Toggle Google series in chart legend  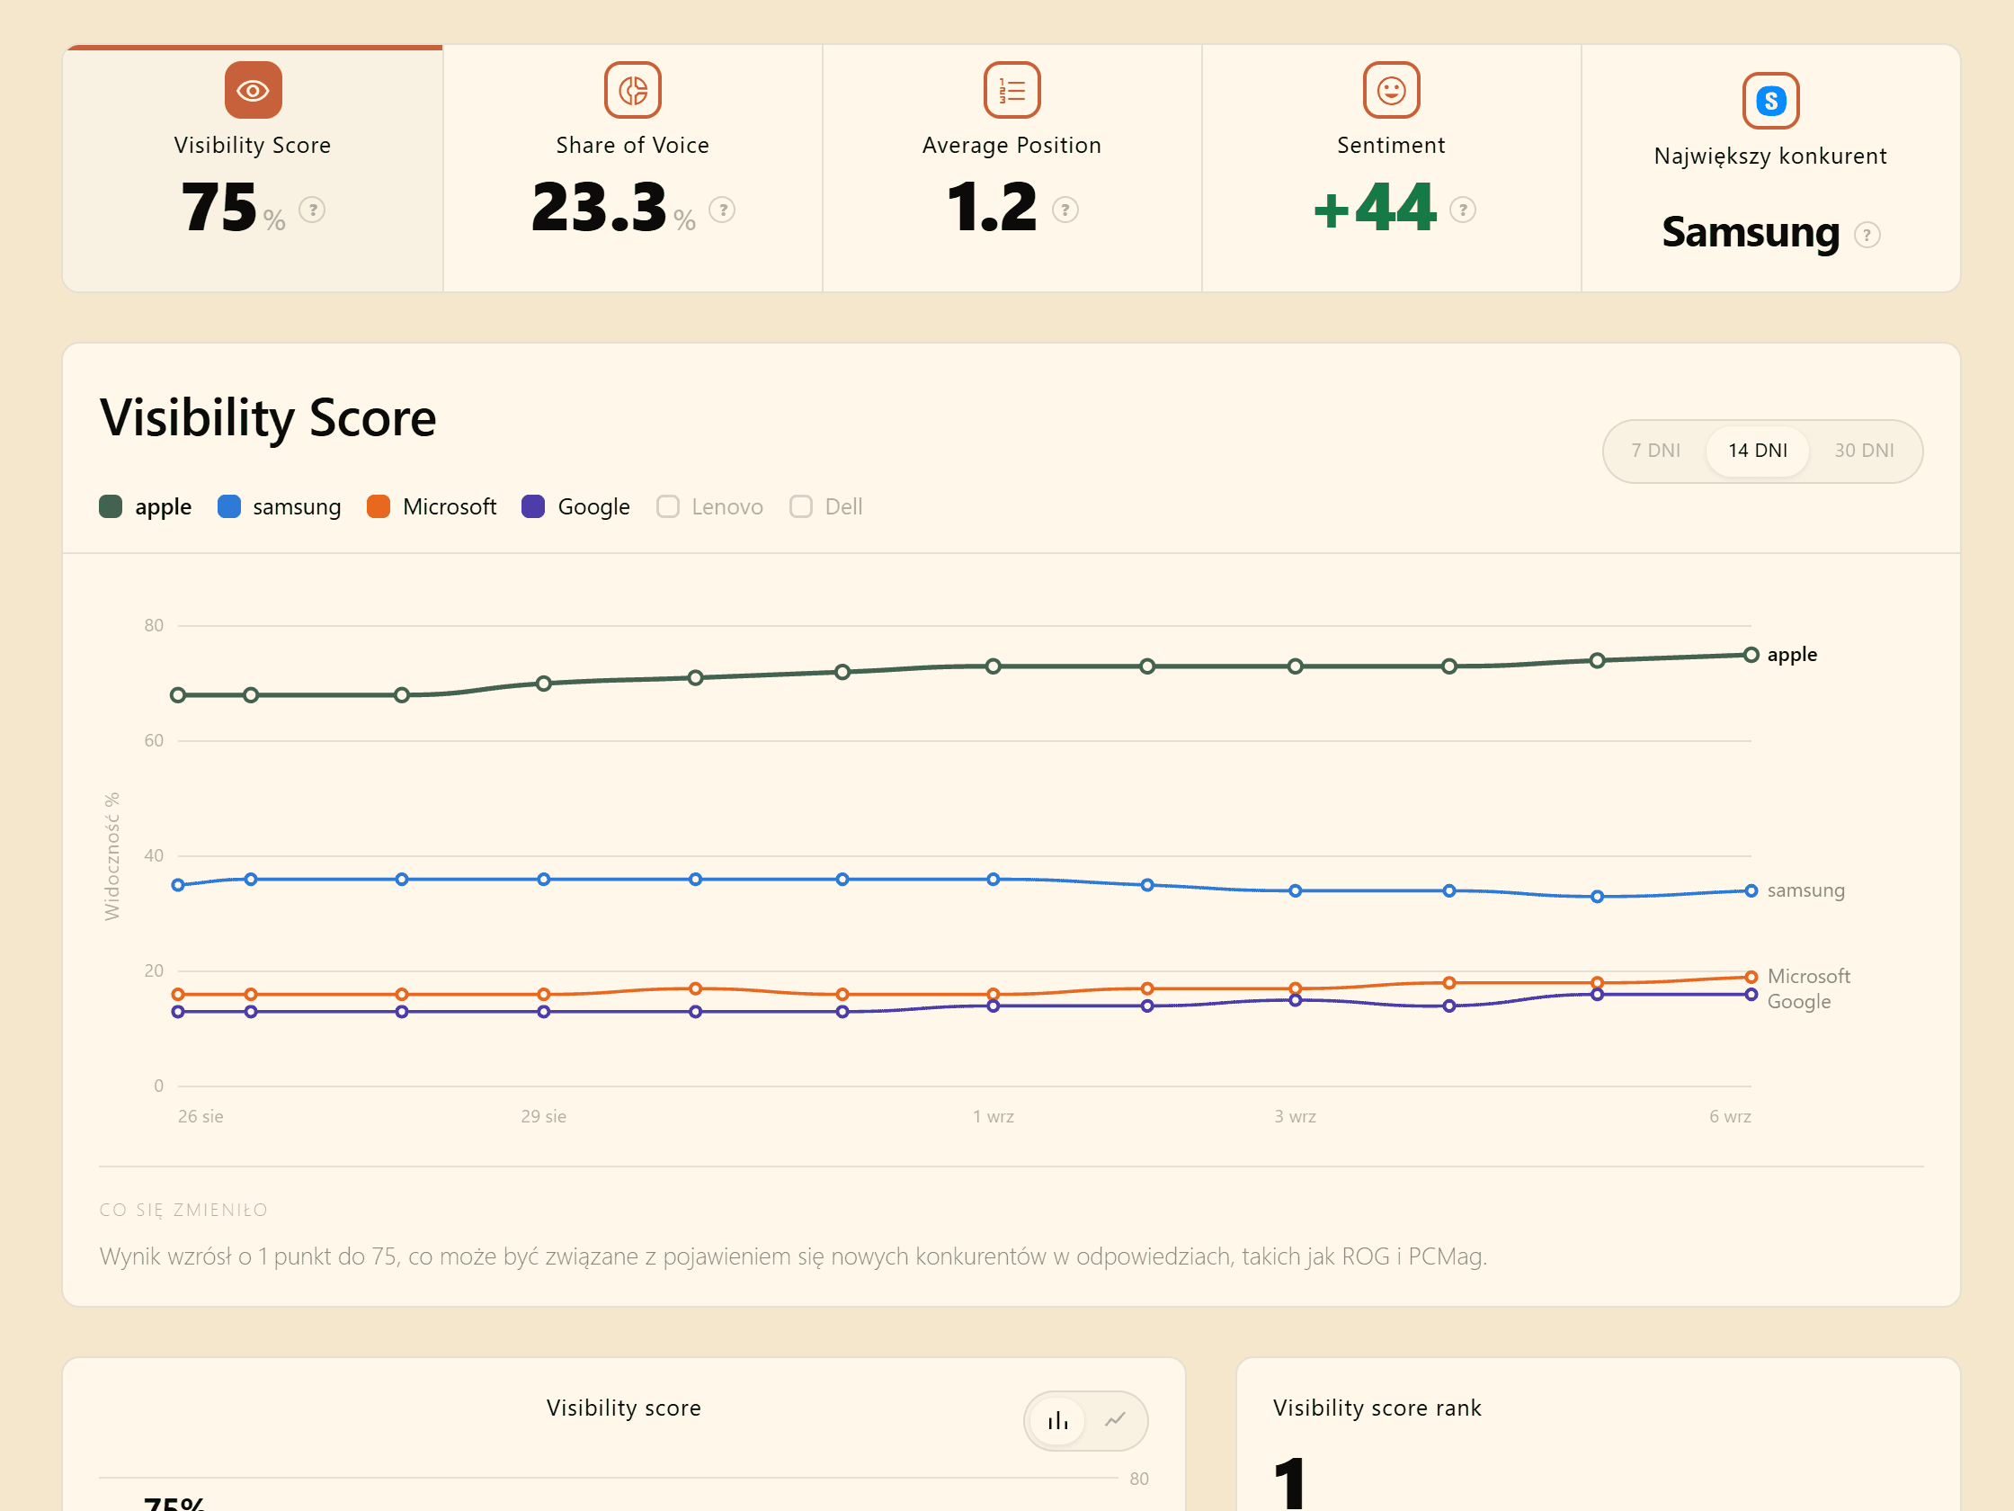(x=575, y=506)
